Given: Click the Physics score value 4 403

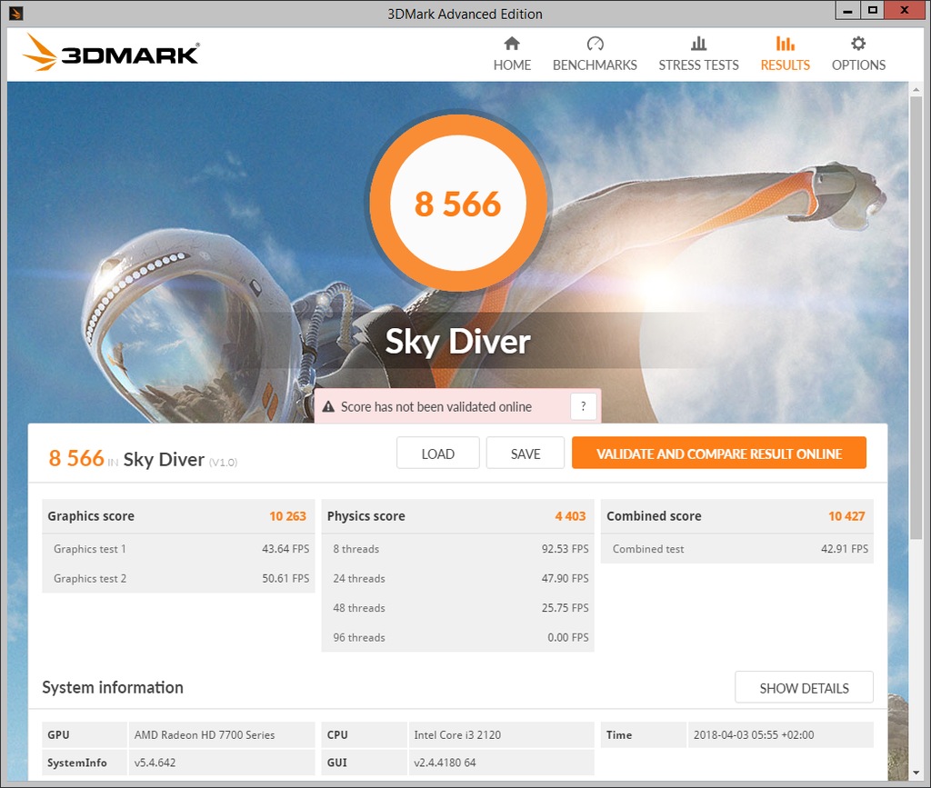Looking at the screenshot, I should point(571,516).
